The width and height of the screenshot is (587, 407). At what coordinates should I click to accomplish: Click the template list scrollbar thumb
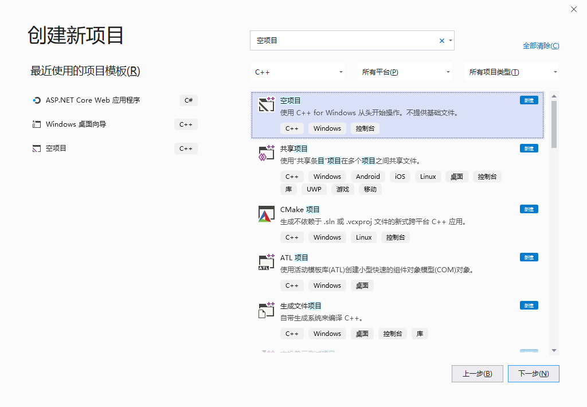tap(554, 124)
